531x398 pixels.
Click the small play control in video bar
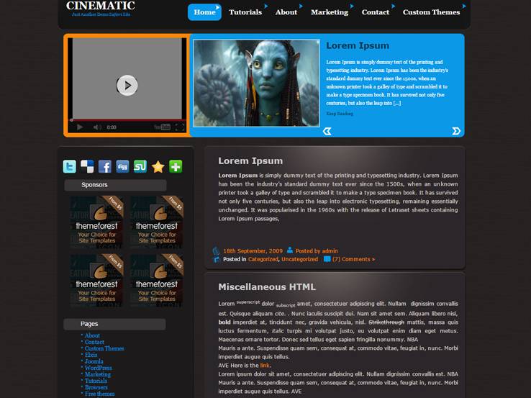(x=80, y=127)
